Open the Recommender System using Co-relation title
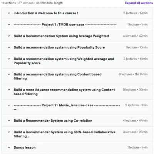The height and width of the screenshot is (154, 154). pyautogui.click(x=53, y=121)
